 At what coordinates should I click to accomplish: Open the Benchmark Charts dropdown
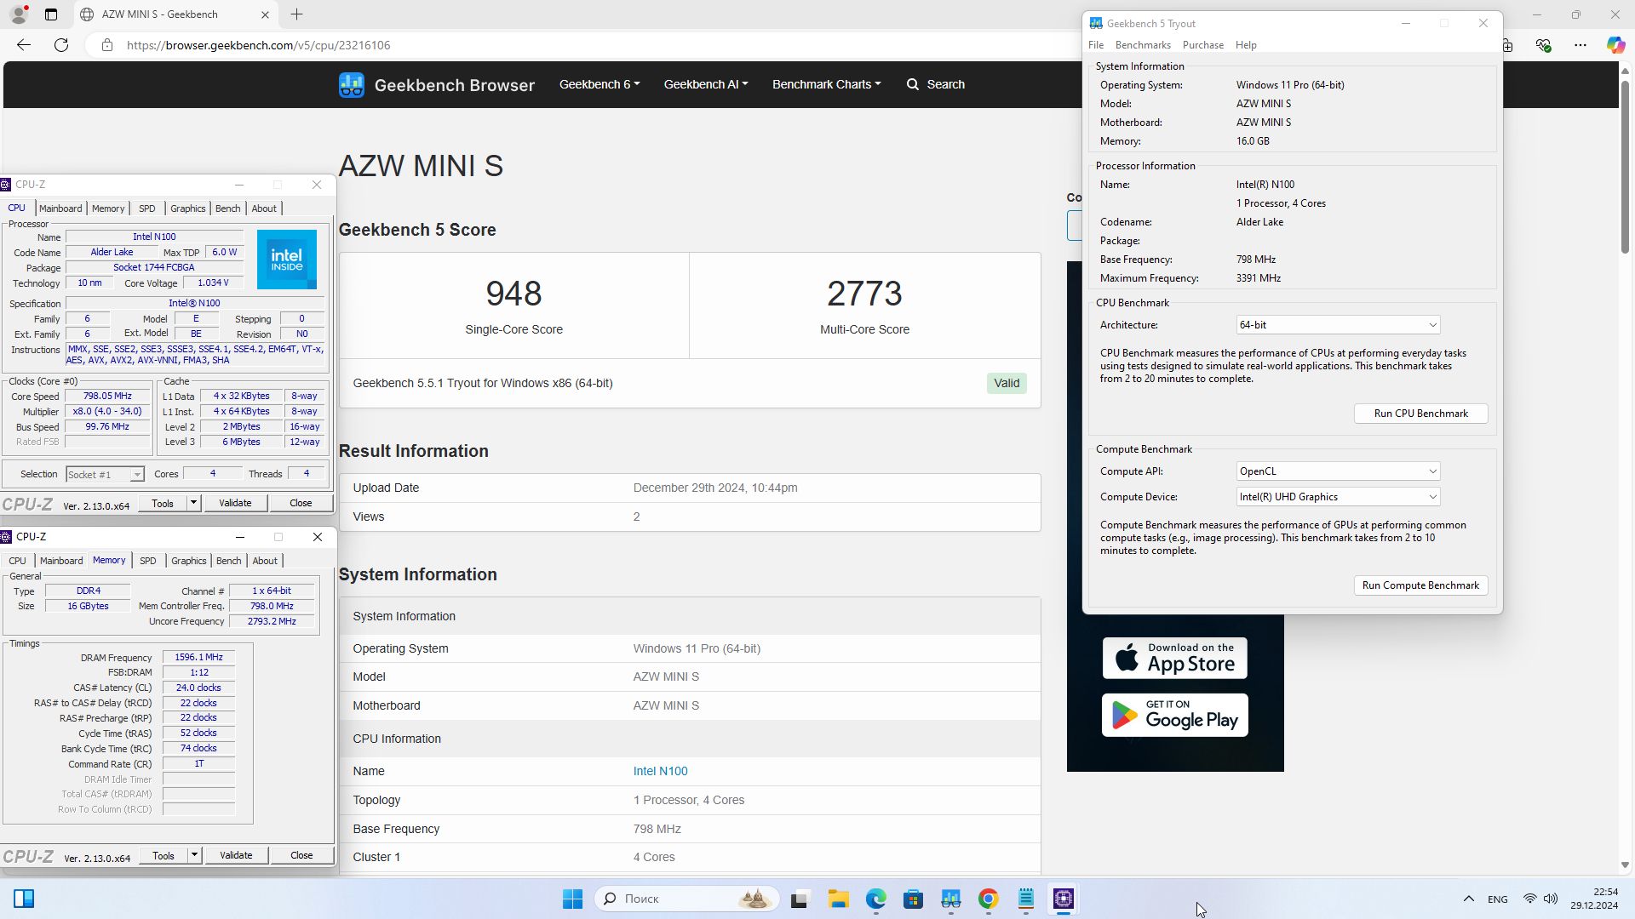click(826, 84)
